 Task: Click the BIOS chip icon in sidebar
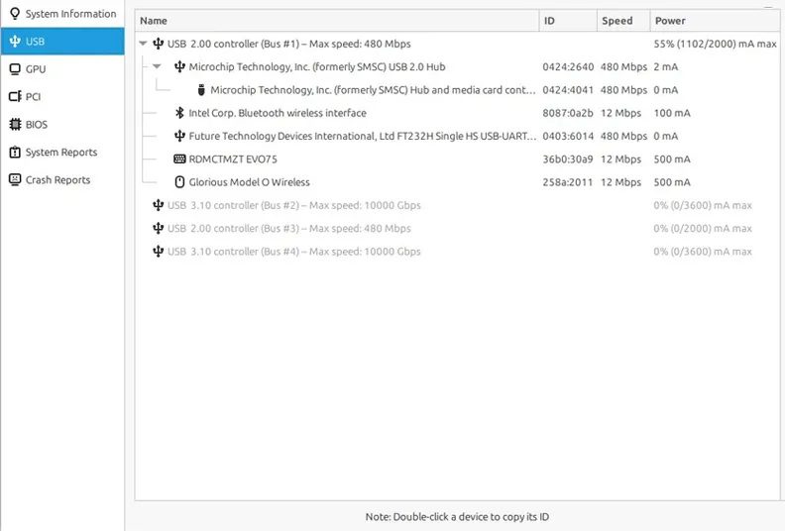point(15,125)
